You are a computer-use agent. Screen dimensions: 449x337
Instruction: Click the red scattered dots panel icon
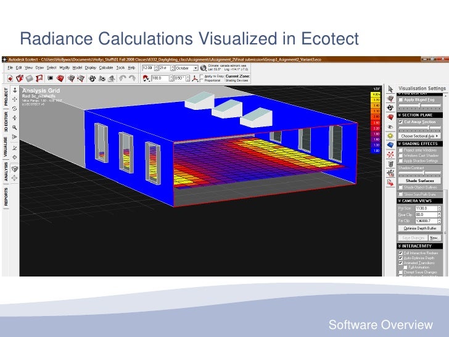pos(390,154)
